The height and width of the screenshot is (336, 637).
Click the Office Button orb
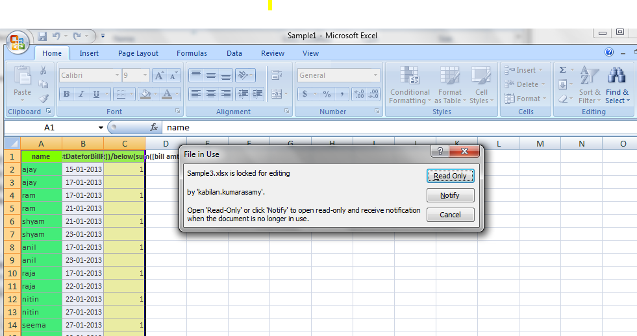18,42
